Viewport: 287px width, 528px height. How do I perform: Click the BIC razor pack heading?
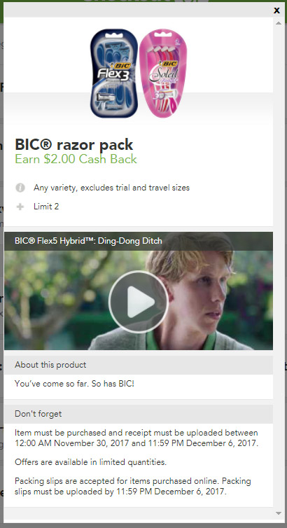74,144
